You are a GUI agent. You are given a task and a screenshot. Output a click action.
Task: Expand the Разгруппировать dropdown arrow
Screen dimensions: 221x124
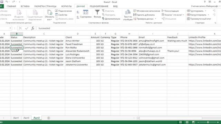coord(208,15)
